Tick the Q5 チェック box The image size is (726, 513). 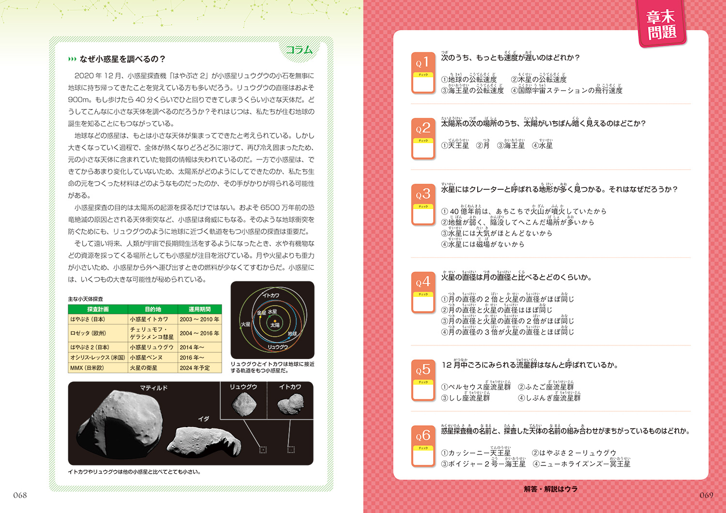tap(423, 389)
